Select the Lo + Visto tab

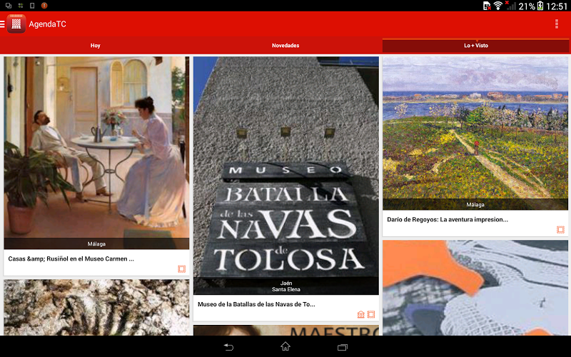pyautogui.click(x=476, y=46)
